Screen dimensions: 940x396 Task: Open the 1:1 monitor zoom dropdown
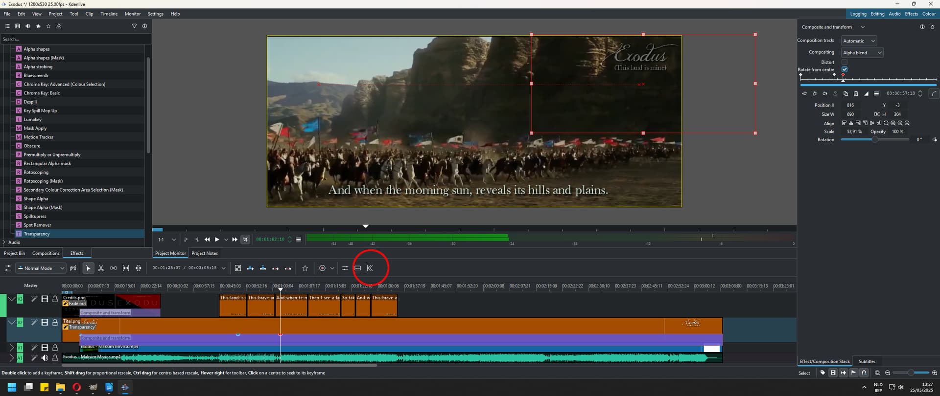click(x=166, y=240)
